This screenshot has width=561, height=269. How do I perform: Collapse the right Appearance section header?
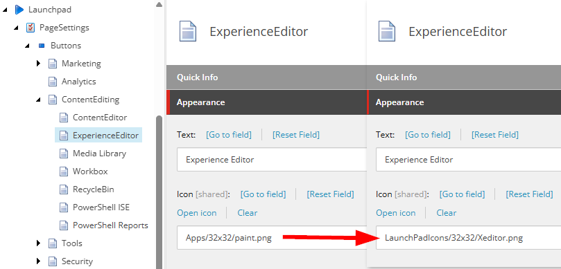click(464, 102)
